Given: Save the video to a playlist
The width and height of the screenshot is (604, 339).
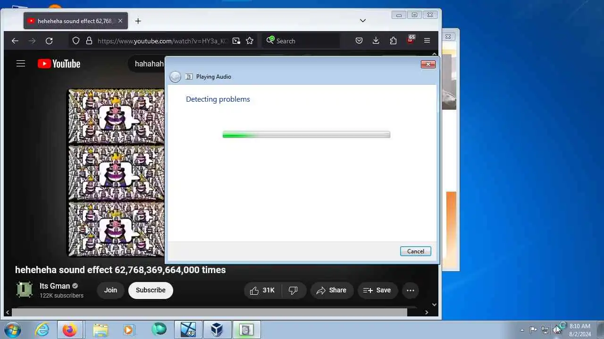Looking at the screenshot, I should (x=377, y=291).
